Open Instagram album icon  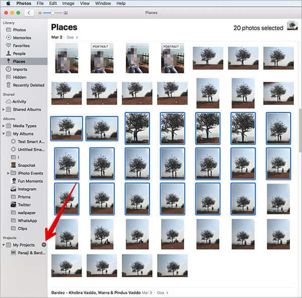pos(13,189)
